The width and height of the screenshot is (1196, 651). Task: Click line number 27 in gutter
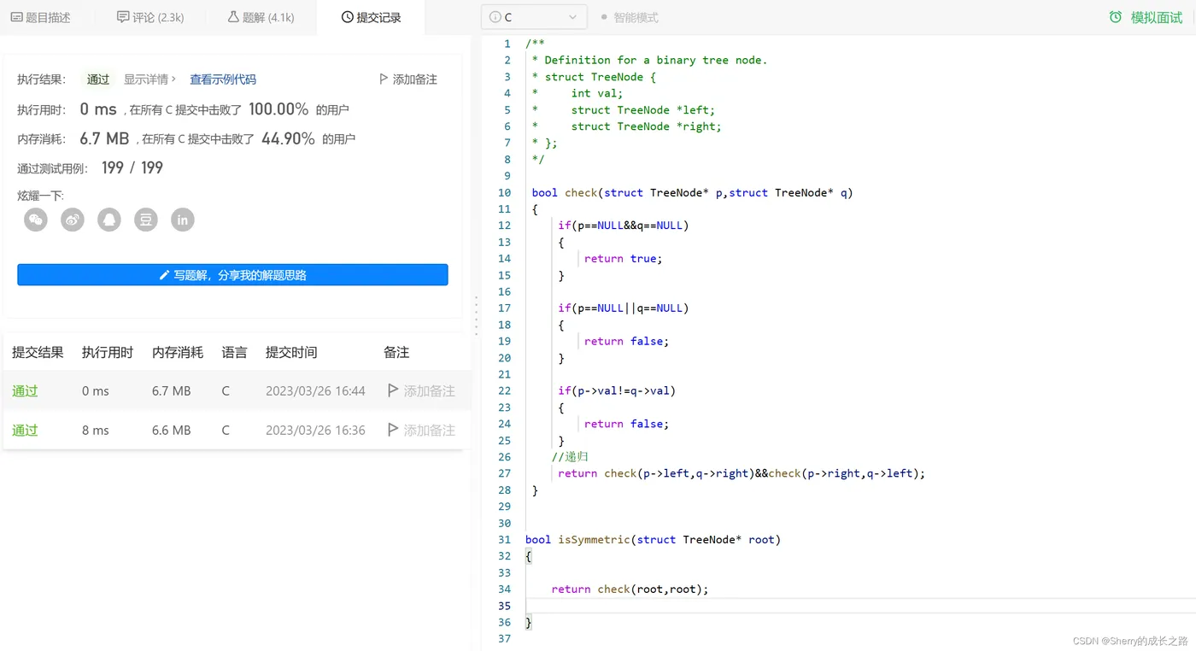coord(504,473)
